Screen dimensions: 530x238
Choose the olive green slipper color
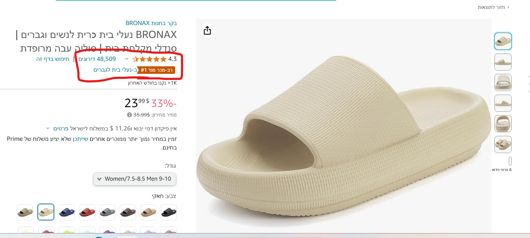(x=25, y=212)
